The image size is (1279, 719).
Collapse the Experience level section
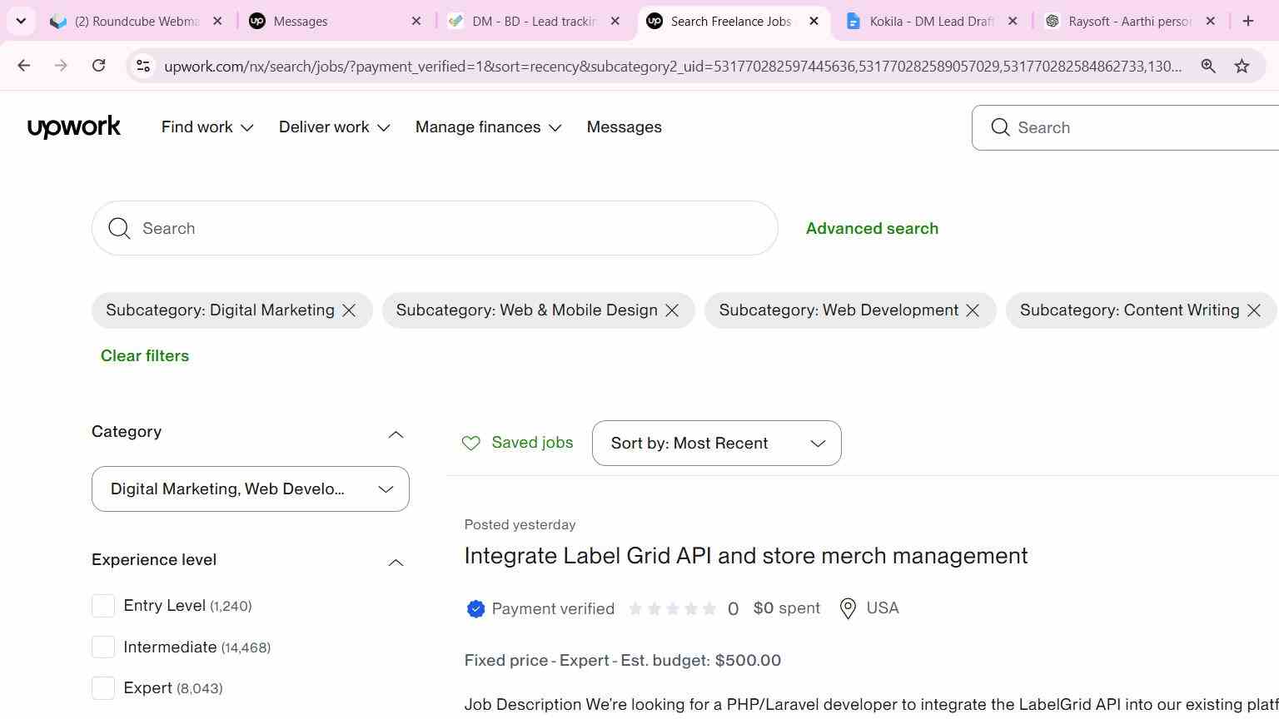pyautogui.click(x=396, y=563)
